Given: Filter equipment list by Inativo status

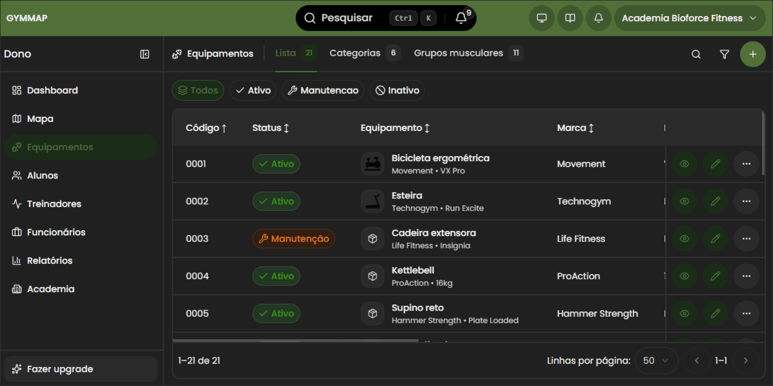Looking at the screenshot, I should pyautogui.click(x=397, y=90).
